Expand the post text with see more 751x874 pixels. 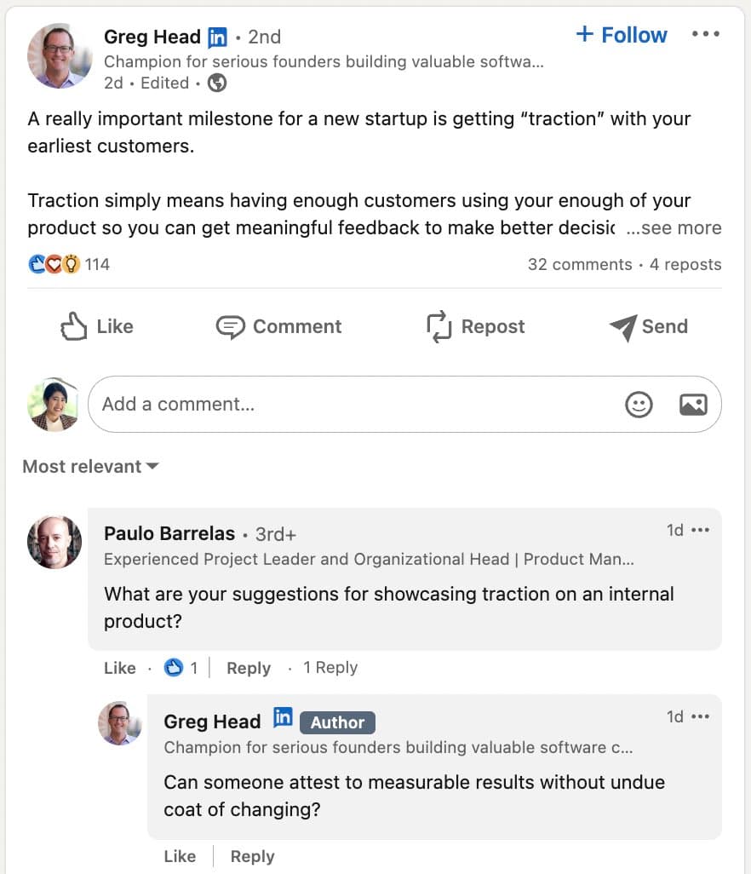click(x=674, y=227)
